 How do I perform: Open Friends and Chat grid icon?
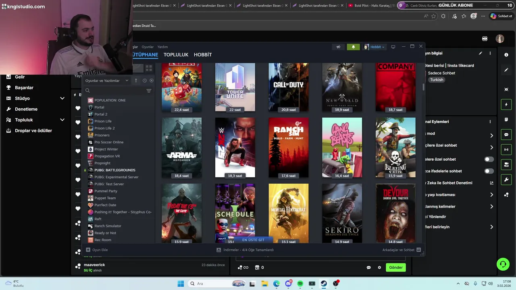tap(419, 250)
